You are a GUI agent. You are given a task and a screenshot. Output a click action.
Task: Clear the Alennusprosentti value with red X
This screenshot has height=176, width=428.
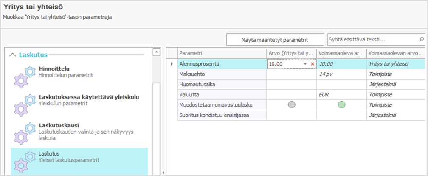pos(313,64)
